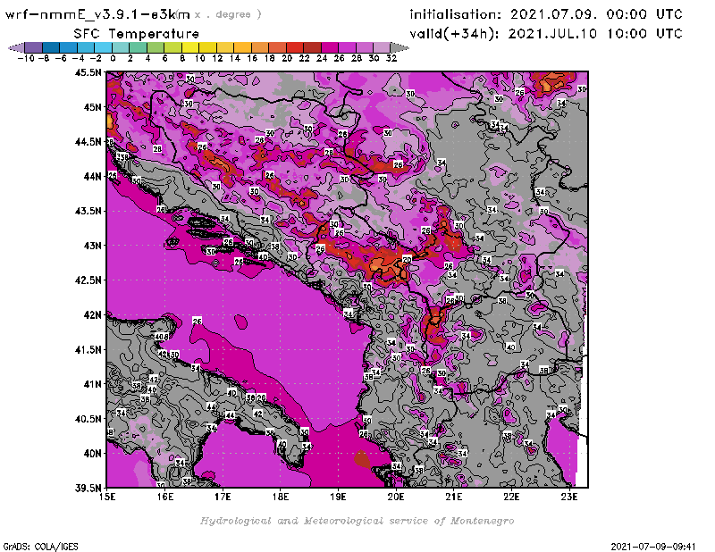The image size is (715, 552).
Task: Click the '2021-07-09-09:41' timestamp
Action: point(653,547)
